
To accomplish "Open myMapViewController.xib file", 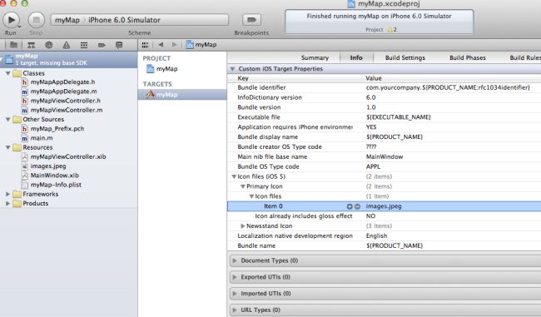I will coord(68,156).
